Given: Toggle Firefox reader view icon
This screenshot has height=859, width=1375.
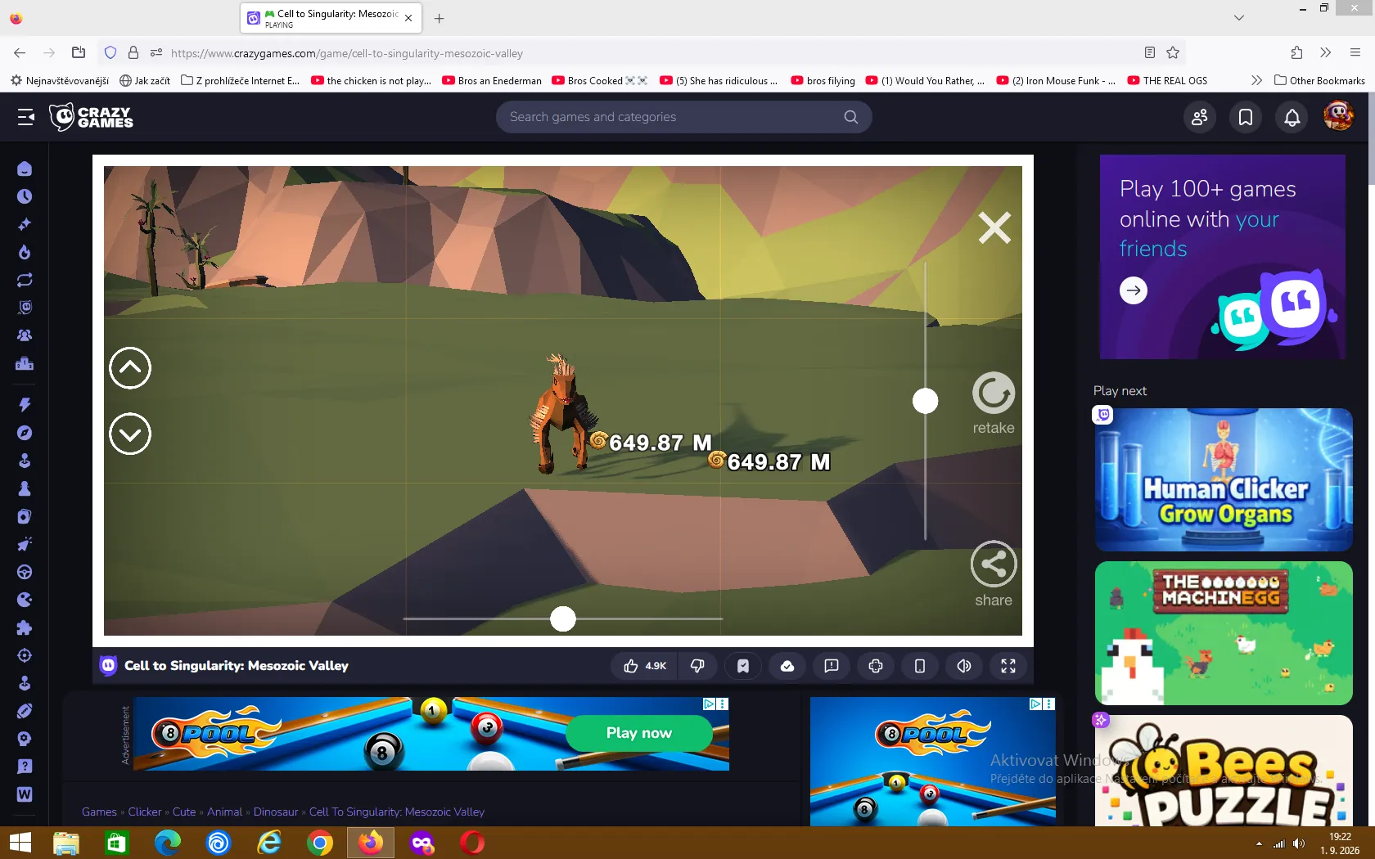Looking at the screenshot, I should tap(1150, 53).
